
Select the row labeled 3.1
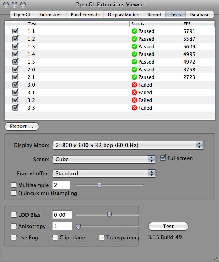pos(109,92)
